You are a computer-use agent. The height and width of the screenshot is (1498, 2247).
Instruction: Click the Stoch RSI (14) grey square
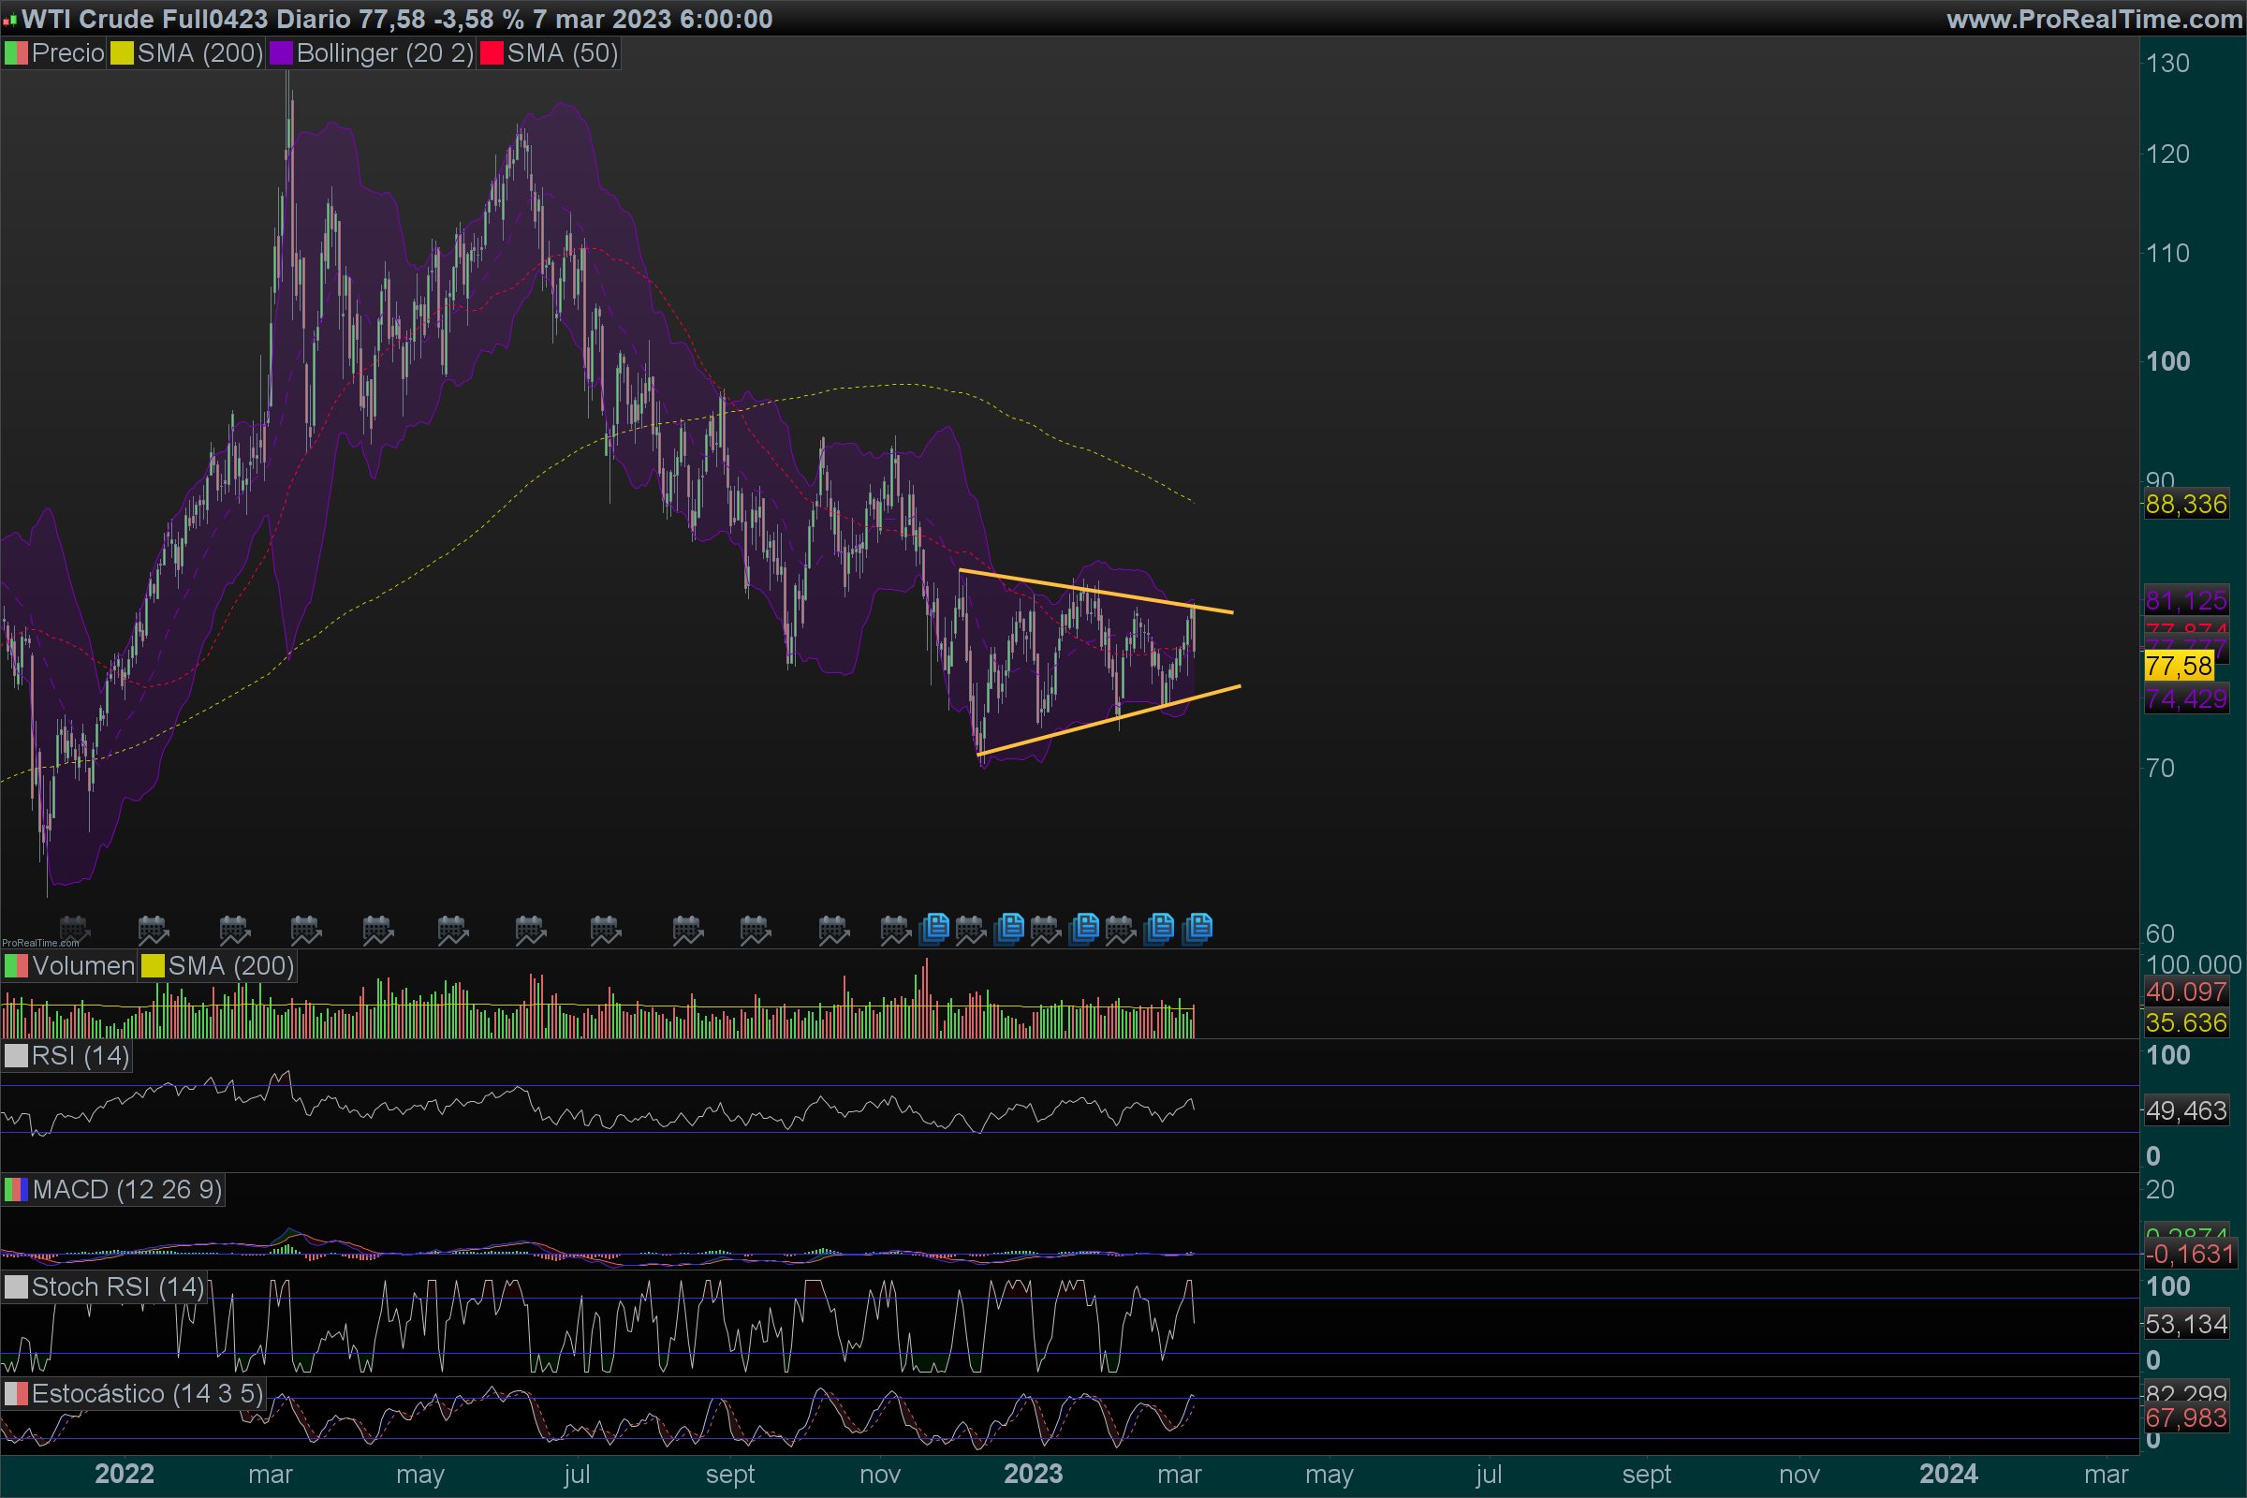tap(16, 1286)
